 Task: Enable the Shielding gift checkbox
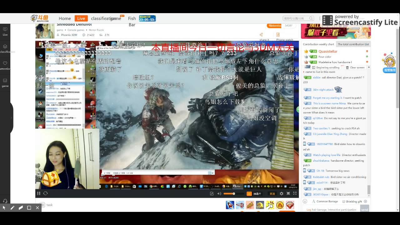click(x=344, y=202)
